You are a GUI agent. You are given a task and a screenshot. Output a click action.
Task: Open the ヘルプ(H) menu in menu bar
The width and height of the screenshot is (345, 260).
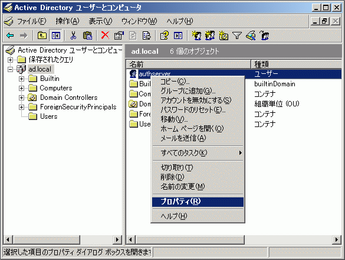click(179, 21)
